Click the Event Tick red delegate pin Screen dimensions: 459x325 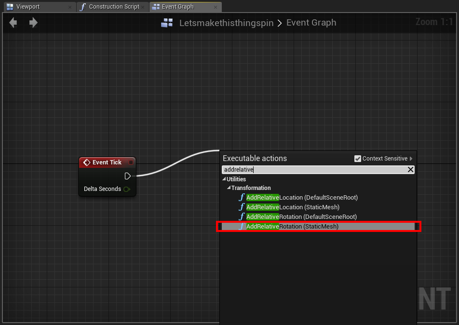[x=131, y=162]
